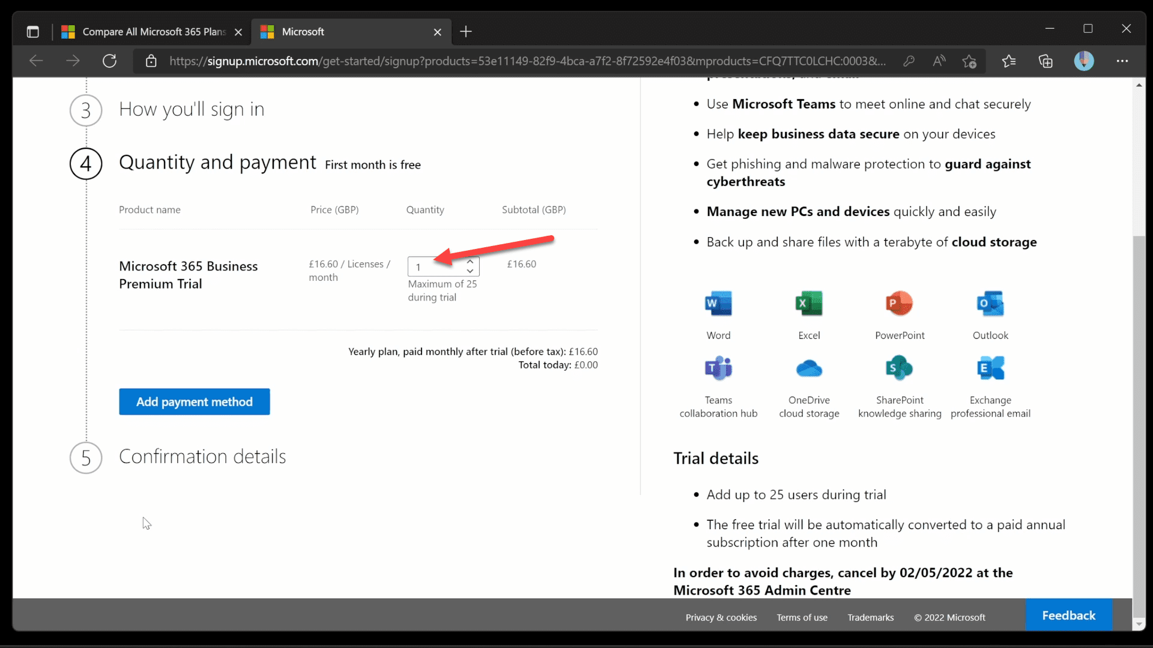Click the OneDrive cloud storage icon
Image resolution: width=1153 pixels, height=648 pixels.
[x=810, y=368]
